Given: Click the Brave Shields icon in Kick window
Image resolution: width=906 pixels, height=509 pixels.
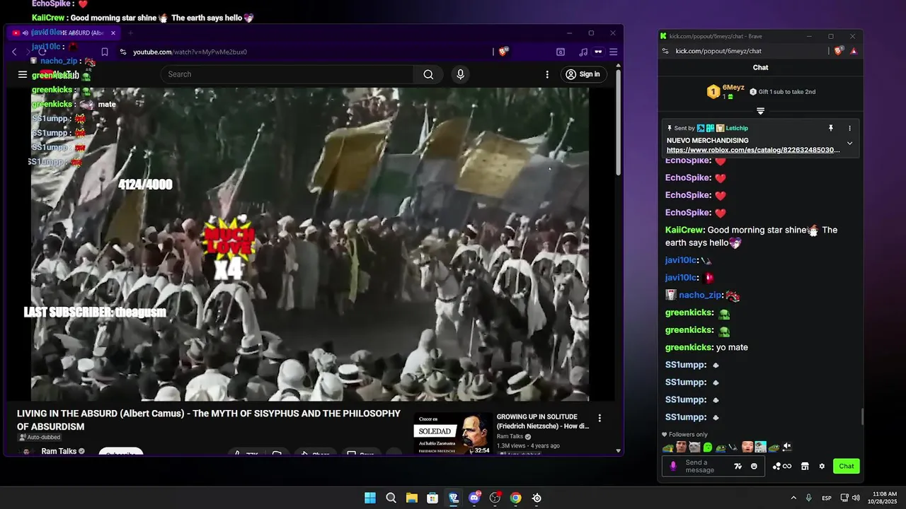Looking at the screenshot, I should [839, 51].
